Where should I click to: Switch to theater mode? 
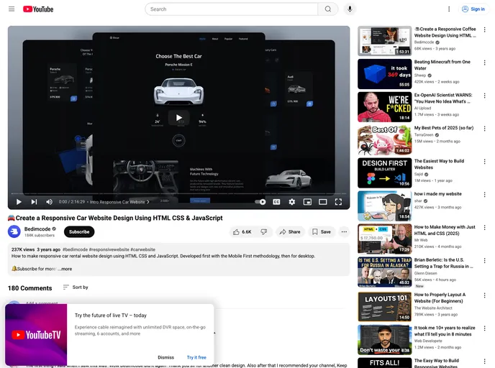click(322, 202)
